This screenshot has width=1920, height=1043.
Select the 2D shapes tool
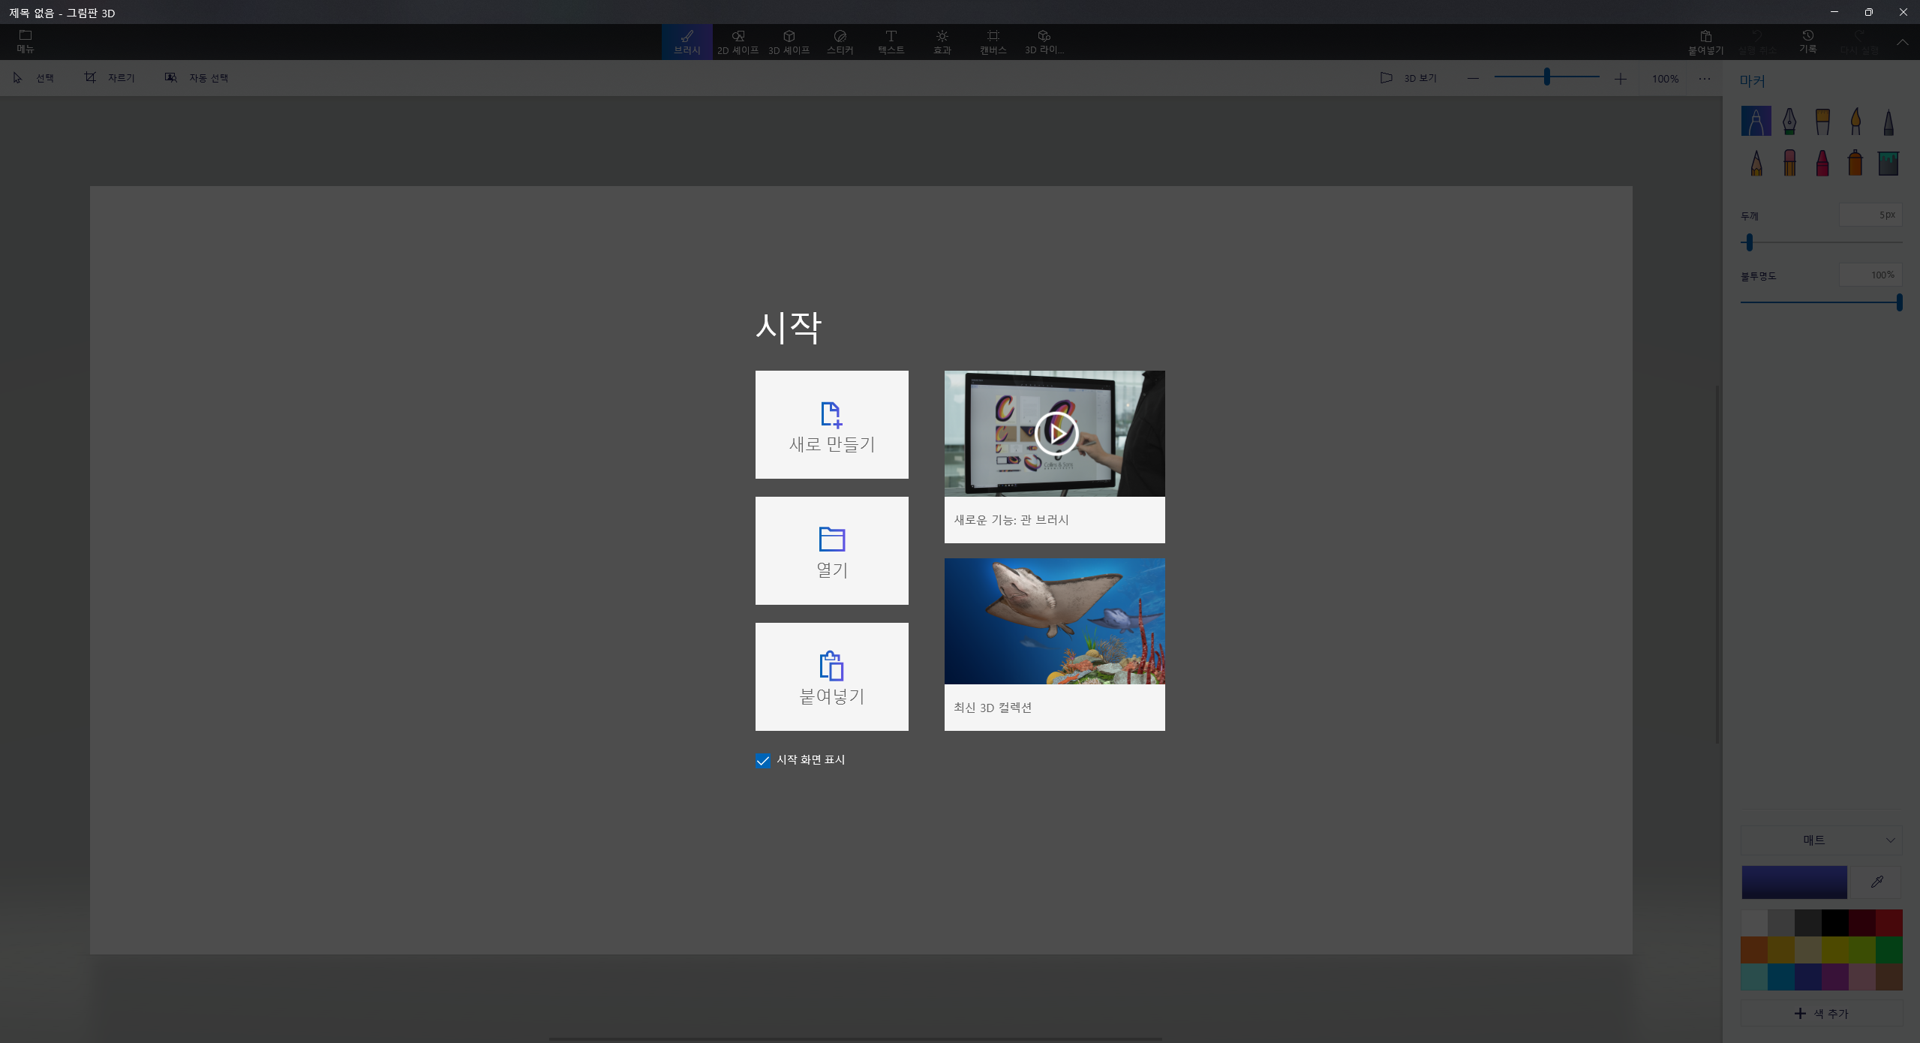coord(738,42)
